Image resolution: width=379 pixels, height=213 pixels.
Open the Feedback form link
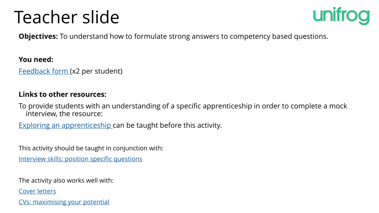pyautogui.click(x=44, y=71)
